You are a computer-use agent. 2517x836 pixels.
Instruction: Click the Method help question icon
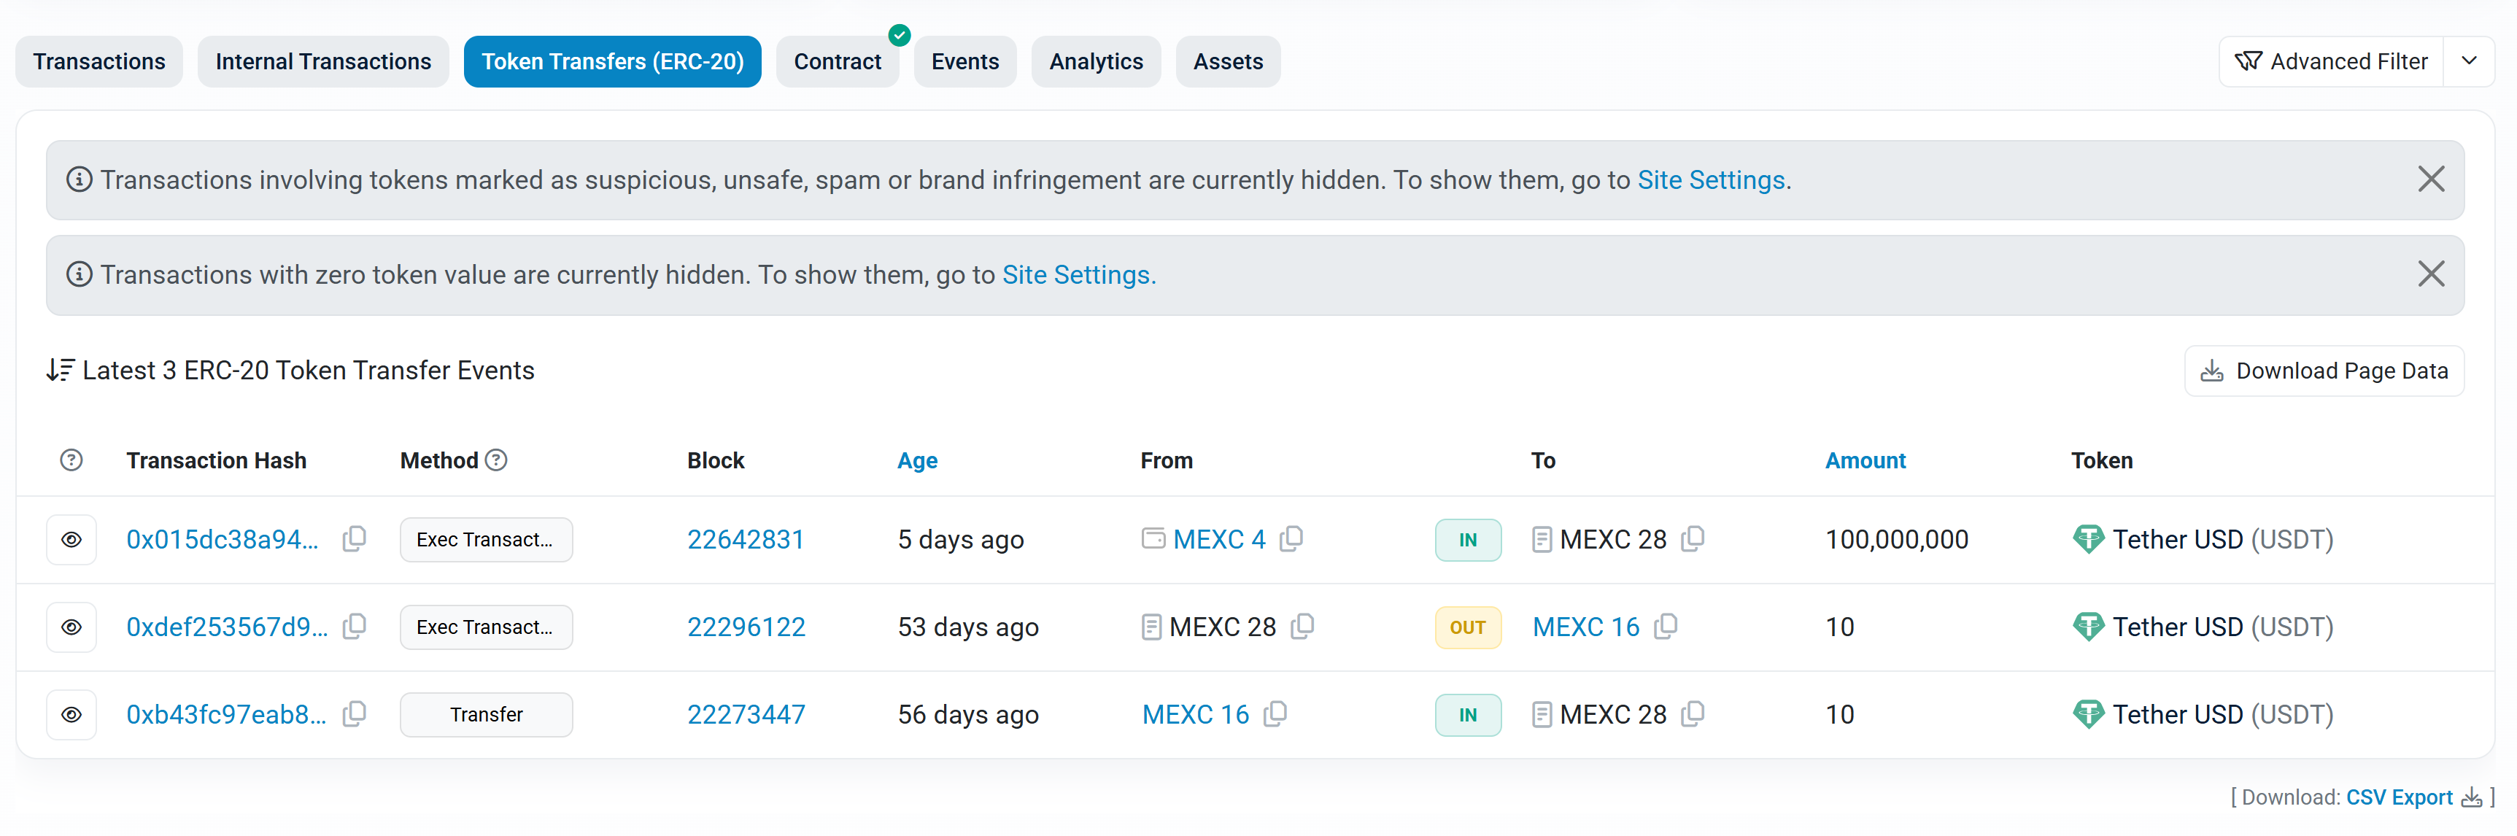pyautogui.click(x=496, y=460)
